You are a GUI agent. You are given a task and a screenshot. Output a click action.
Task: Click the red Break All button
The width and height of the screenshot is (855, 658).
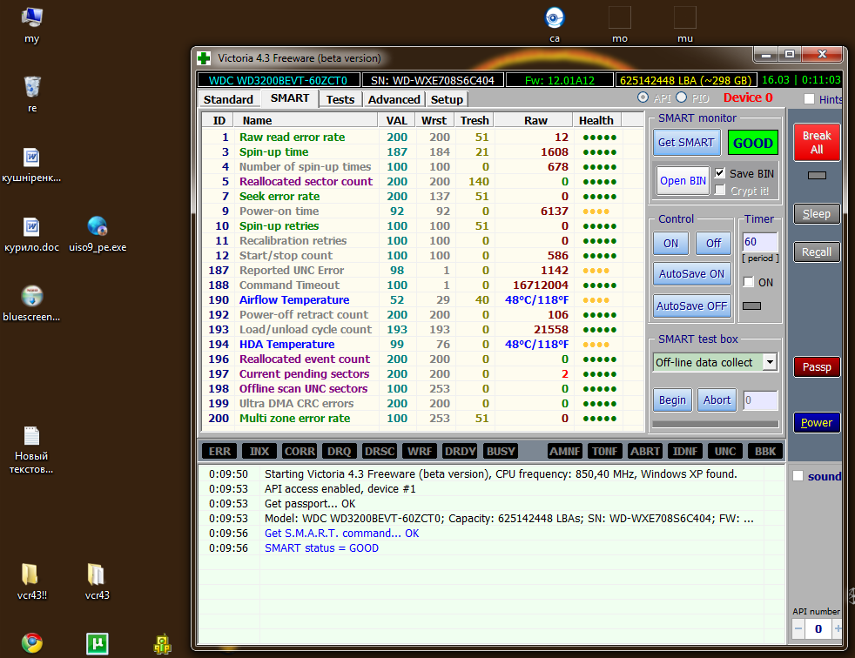tap(816, 142)
